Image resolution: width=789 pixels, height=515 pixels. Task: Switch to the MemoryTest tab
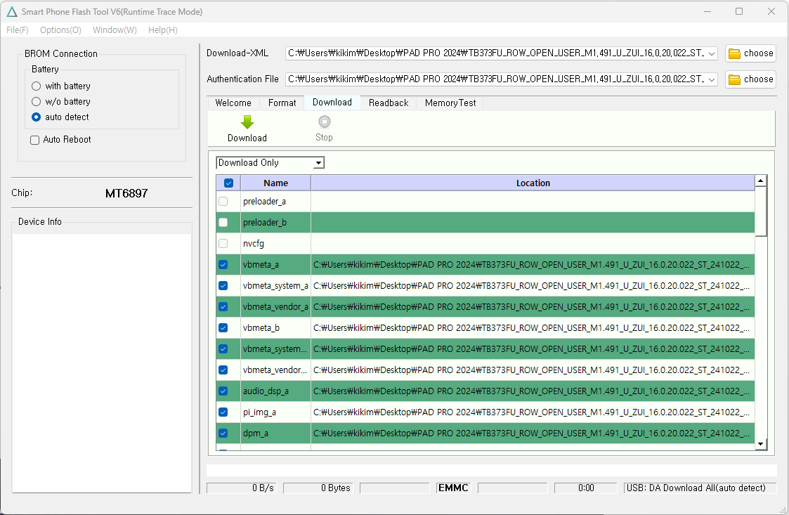[450, 103]
